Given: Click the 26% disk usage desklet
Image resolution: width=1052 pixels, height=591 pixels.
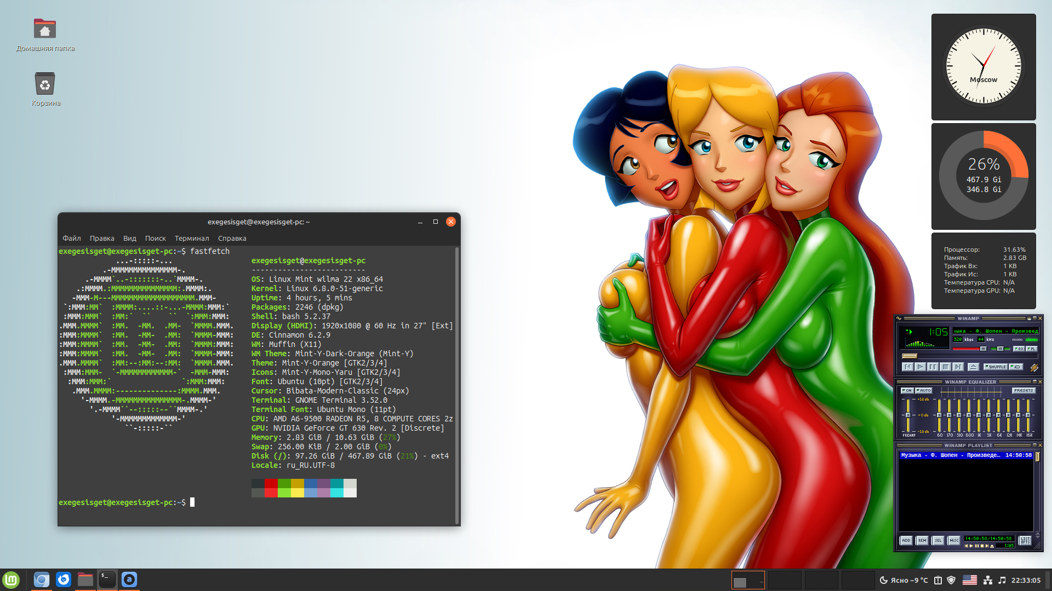Looking at the screenshot, I should click(984, 176).
